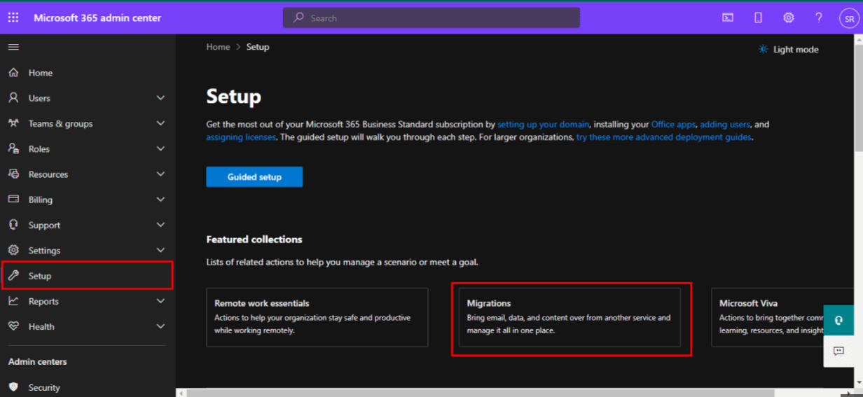The image size is (863, 397).
Task: Expand the Settings chevron
Action: [160, 250]
